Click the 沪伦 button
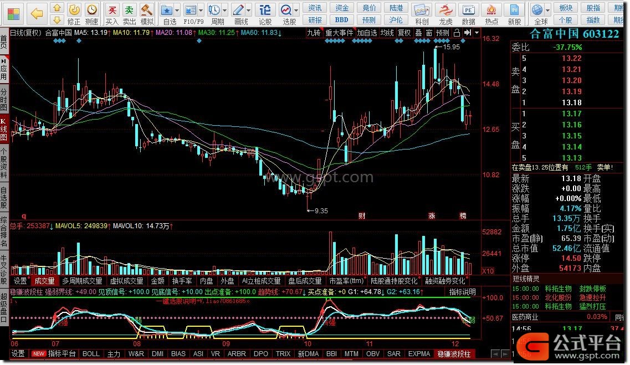 396,20
